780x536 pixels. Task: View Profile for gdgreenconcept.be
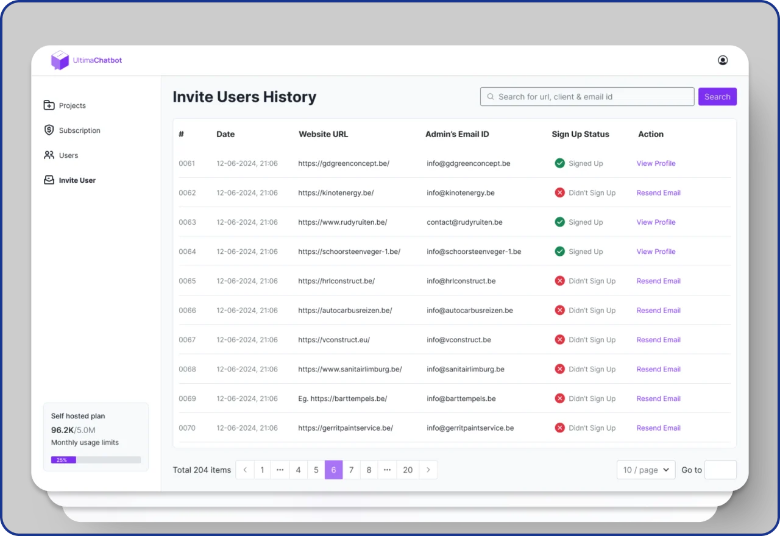click(656, 163)
